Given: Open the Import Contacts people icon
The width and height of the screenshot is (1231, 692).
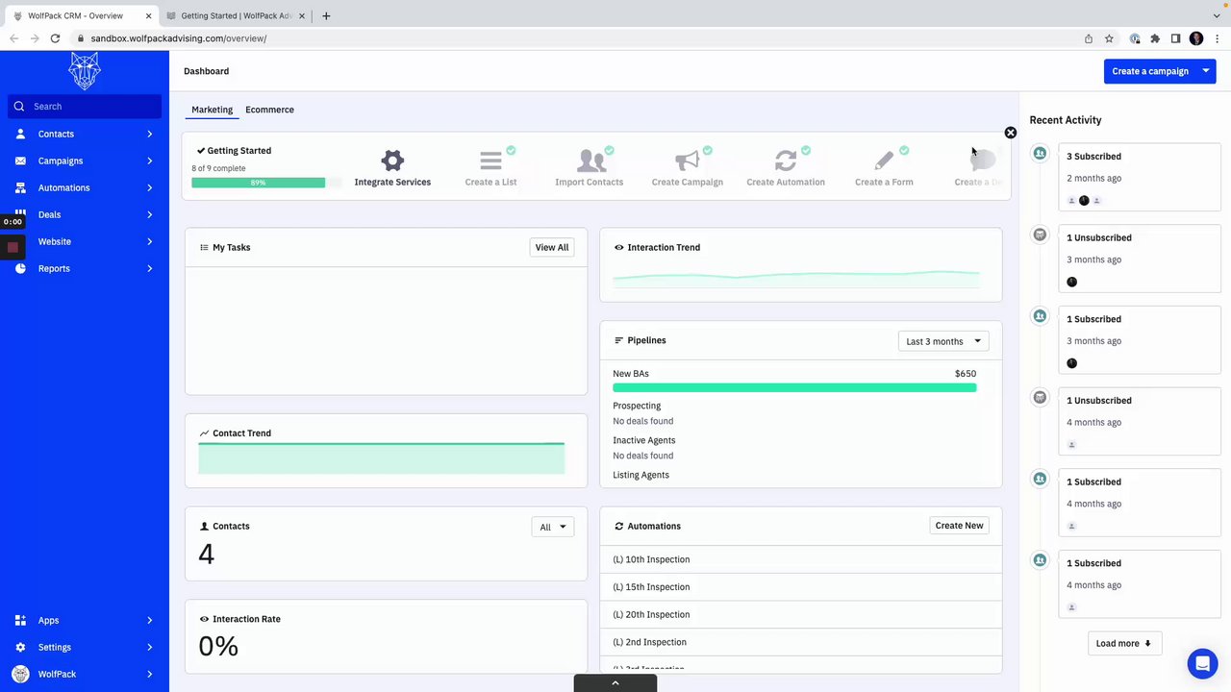Looking at the screenshot, I should 589,161.
